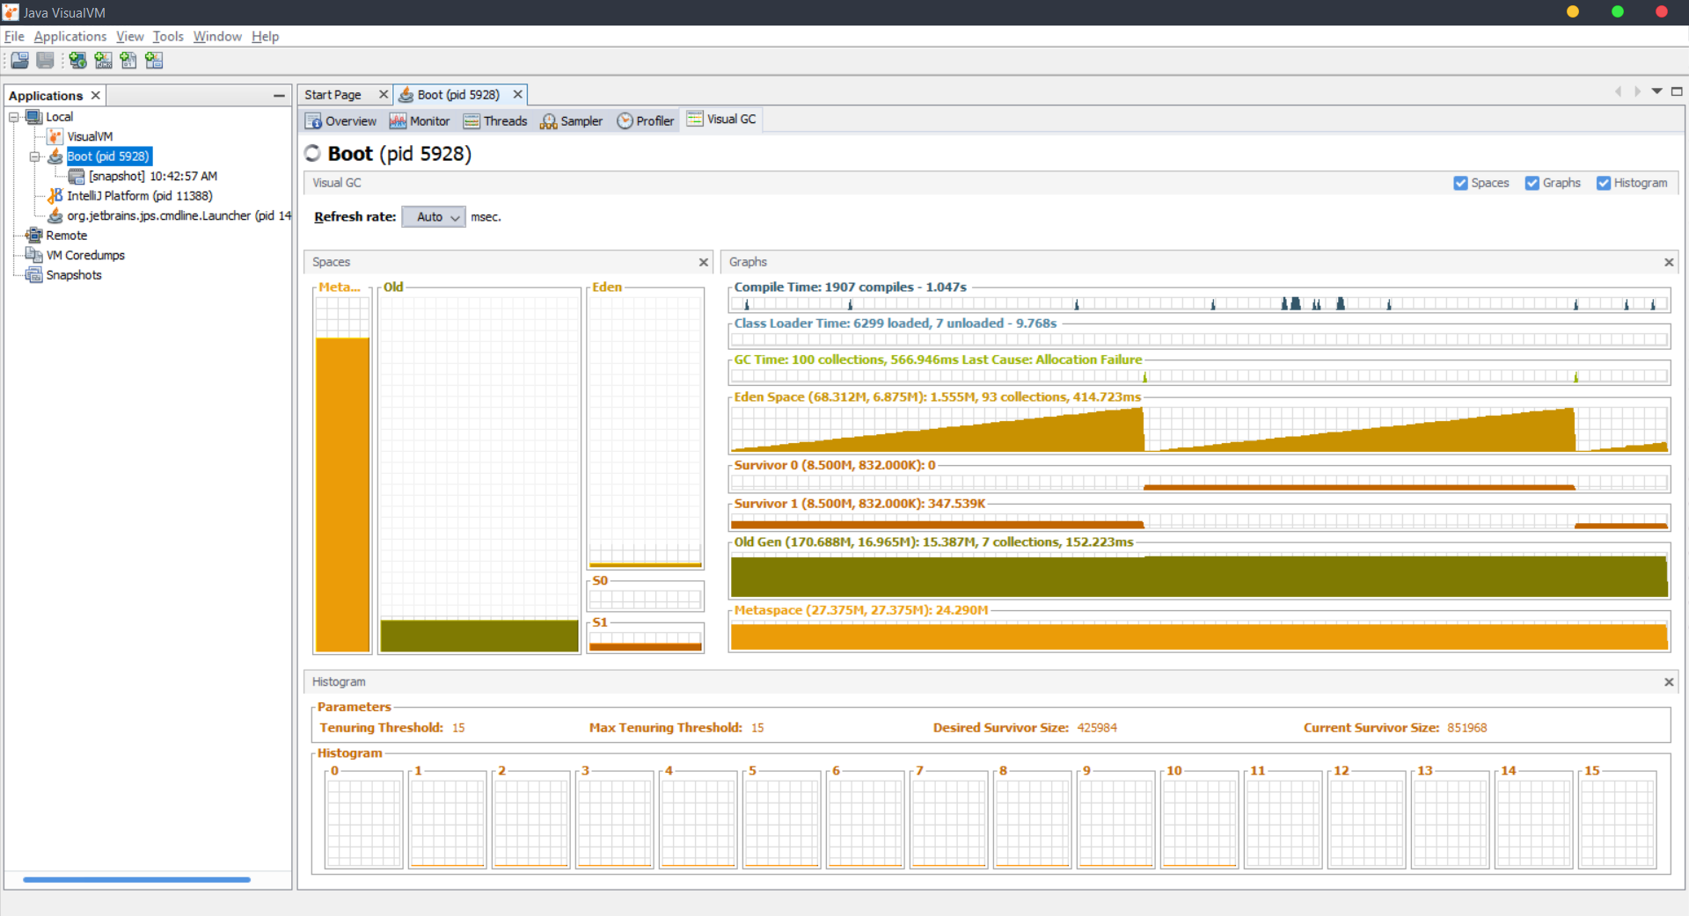Click the Desired Survivor Size value 425984
Screen dimensions: 1689x916
(1097, 728)
